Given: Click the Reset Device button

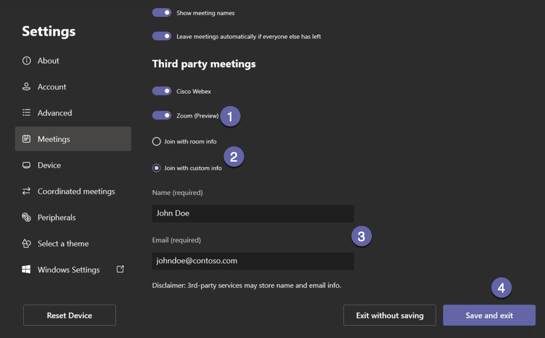Looking at the screenshot, I should [69, 315].
